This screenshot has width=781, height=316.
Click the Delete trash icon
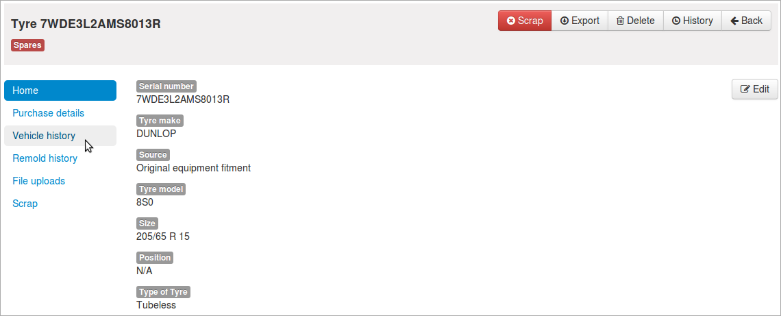pos(620,21)
